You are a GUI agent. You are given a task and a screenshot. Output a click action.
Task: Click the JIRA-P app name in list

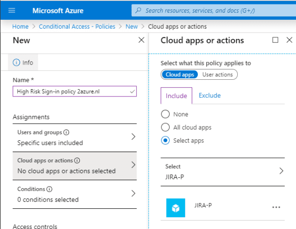click(x=203, y=205)
